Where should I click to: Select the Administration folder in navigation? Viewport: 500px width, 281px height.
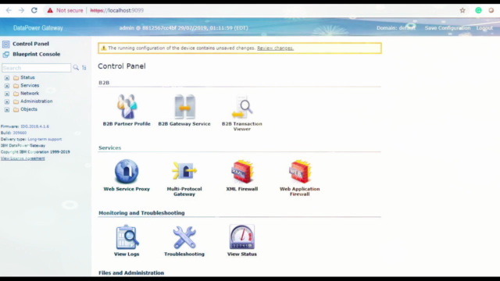point(37,101)
